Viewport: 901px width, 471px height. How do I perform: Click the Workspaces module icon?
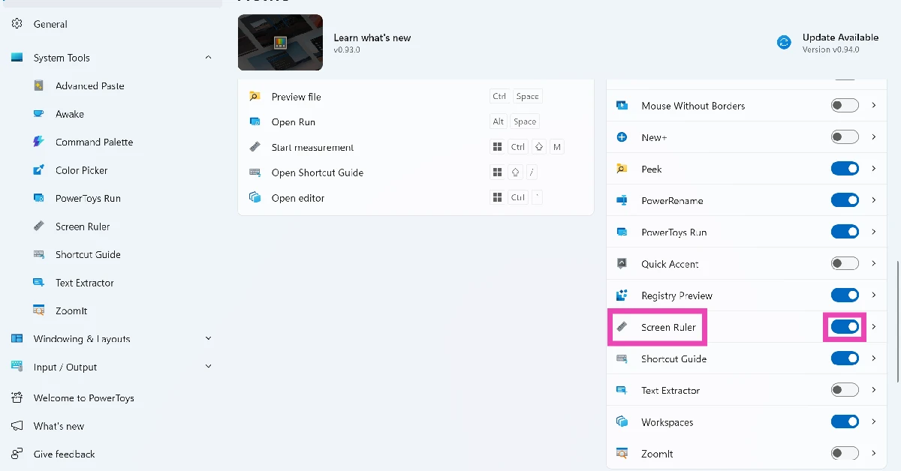(622, 422)
